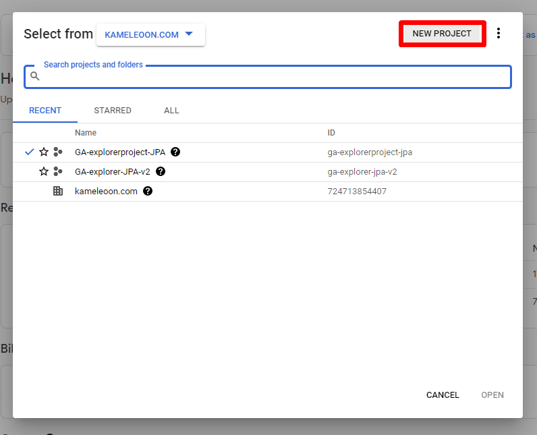Switch to the STARRED tab

(x=113, y=111)
